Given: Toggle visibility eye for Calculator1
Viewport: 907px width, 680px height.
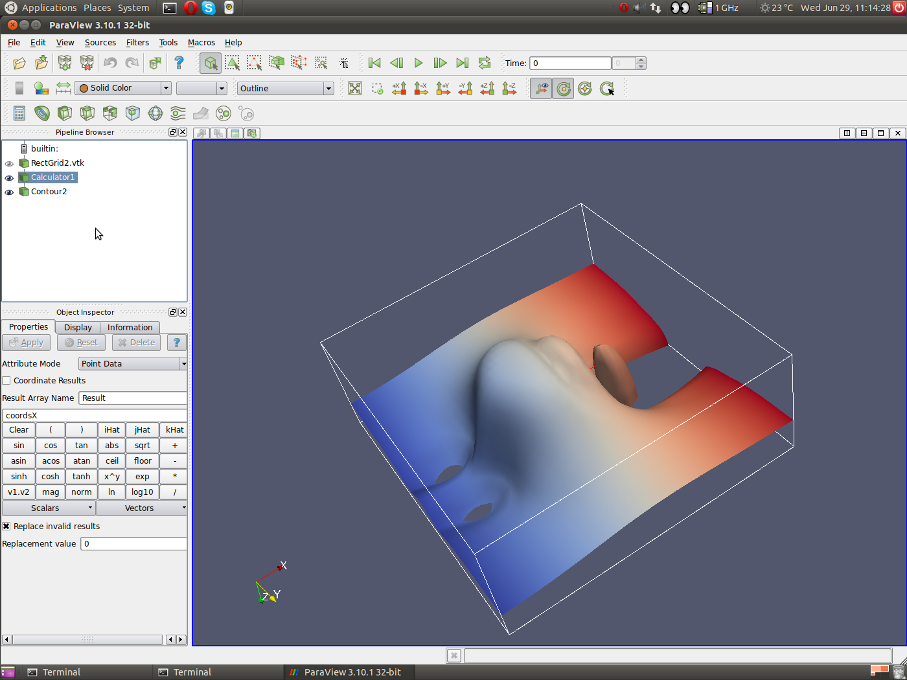Looking at the screenshot, I should pyautogui.click(x=9, y=178).
